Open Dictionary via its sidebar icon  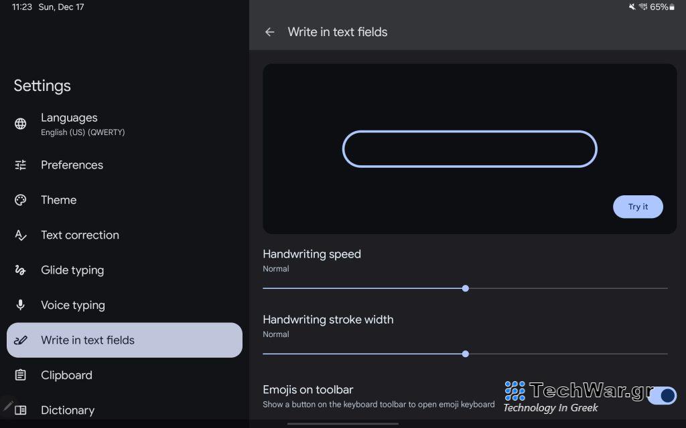click(x=21, y=410)
